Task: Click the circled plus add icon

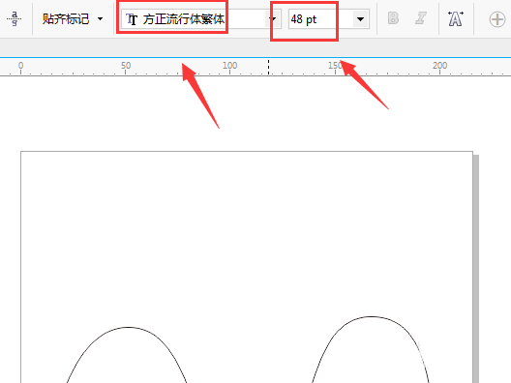Action: click(497, 19)
